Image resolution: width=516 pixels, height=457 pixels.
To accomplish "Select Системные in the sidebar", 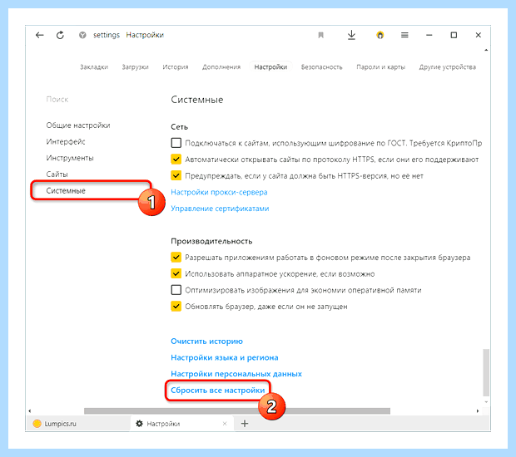I will tap(66, 190).
